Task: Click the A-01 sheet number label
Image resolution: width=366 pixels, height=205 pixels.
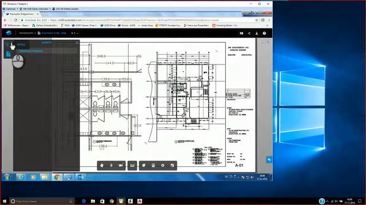Action: (x=239, y=165)
